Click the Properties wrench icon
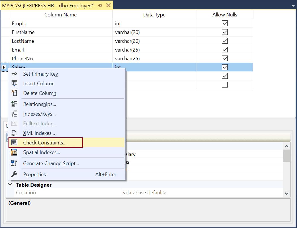 pos(14,174)
